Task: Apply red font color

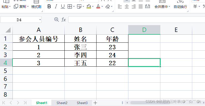Action: [x=98, y=6]
